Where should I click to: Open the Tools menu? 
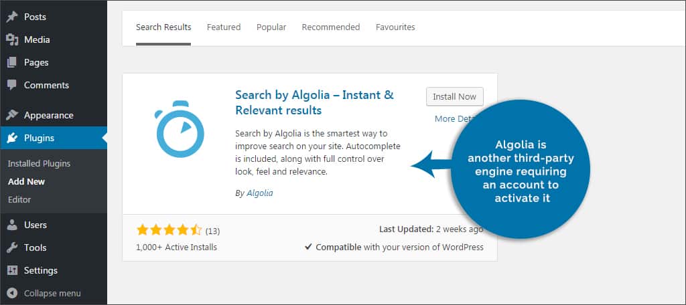[x=35, y=247]
